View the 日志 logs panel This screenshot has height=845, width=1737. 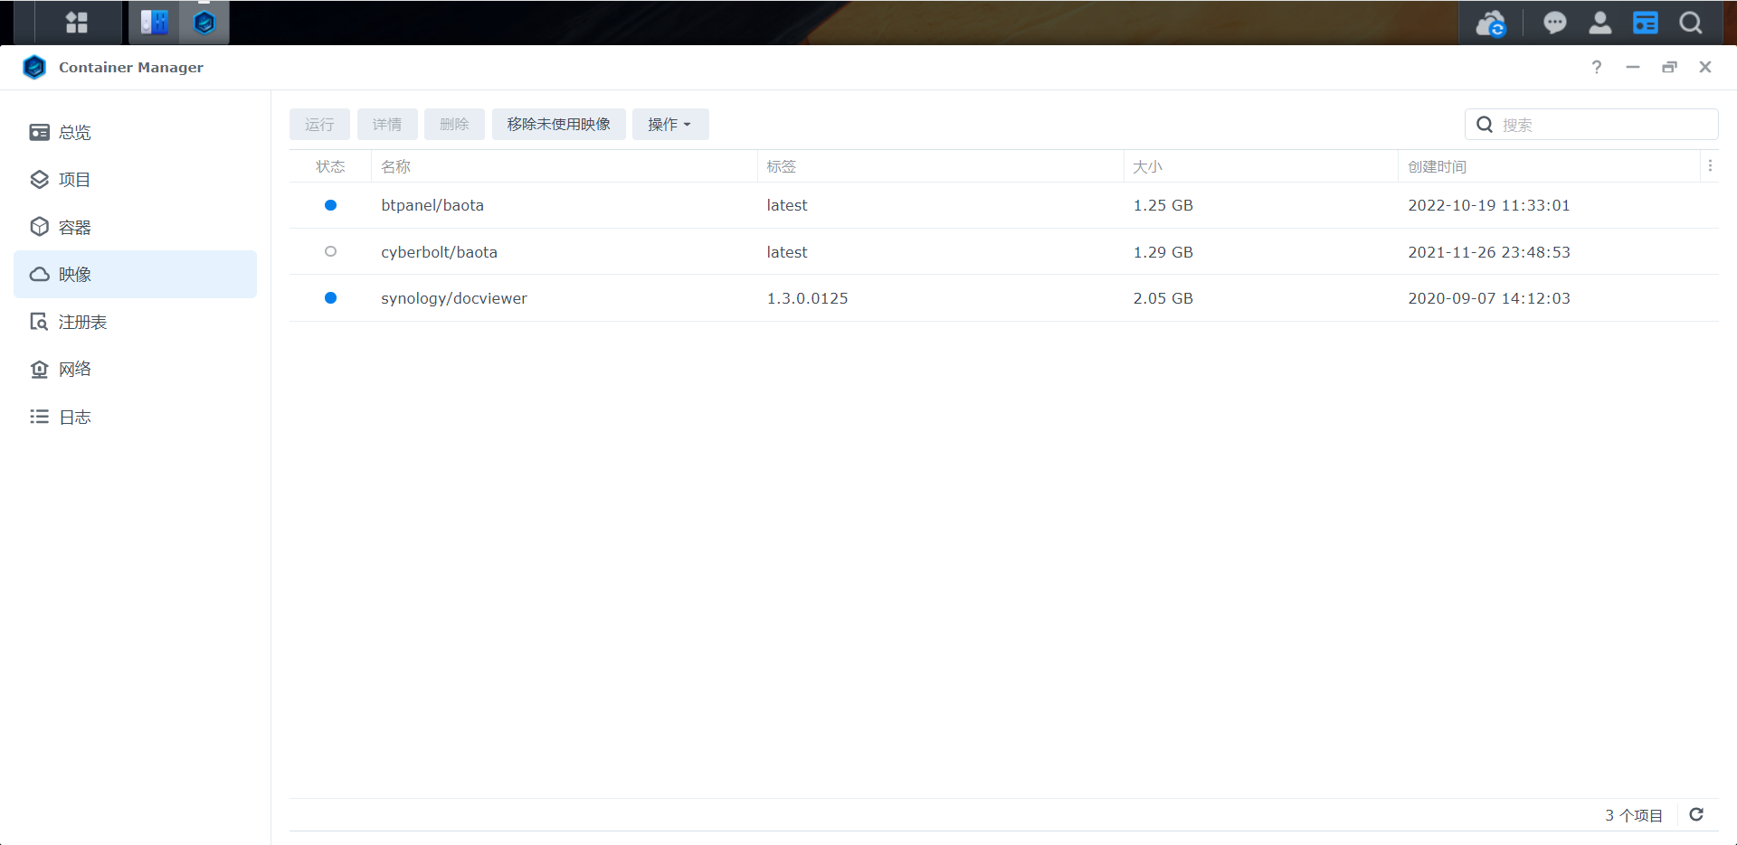75,416
